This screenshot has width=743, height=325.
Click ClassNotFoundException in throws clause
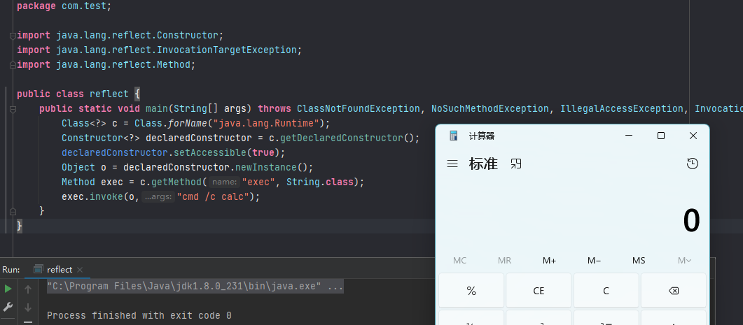tap(359, 109)
